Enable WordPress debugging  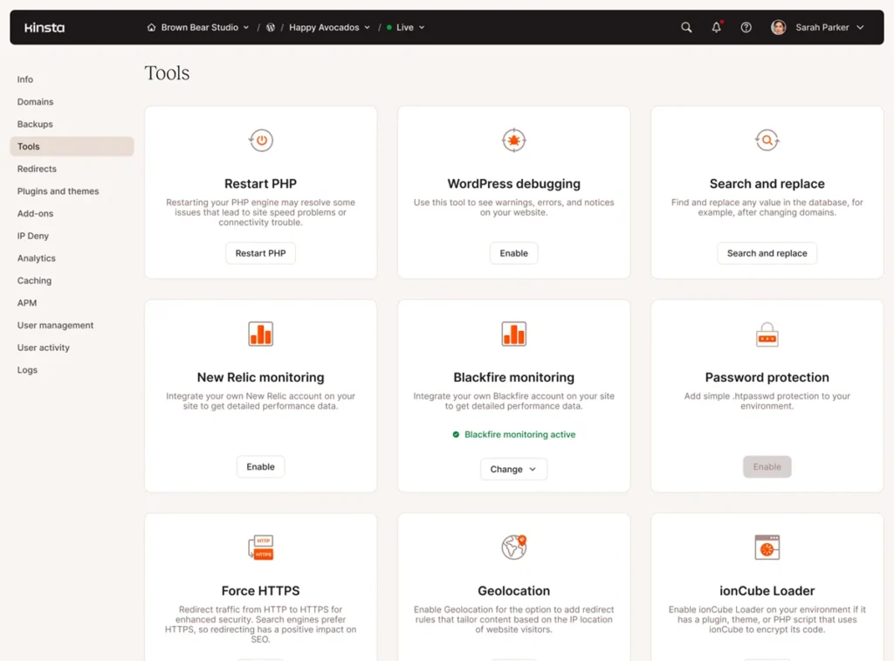pyautogui.click(x=513, y=252)
